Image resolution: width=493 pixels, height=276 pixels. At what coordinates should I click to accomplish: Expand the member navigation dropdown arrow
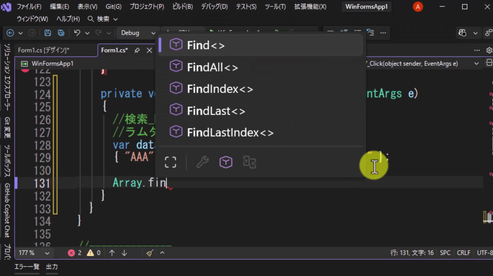476,64
